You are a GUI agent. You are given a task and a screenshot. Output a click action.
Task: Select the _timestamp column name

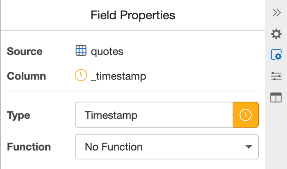click(x=118, y=76)
